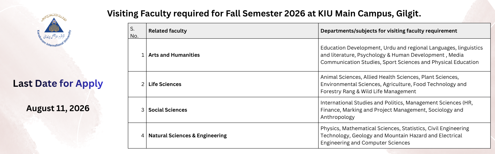Click the blue word 'Apply'
Screen dimensions: 495x154
pyautogui.click(x=89, y=84)
